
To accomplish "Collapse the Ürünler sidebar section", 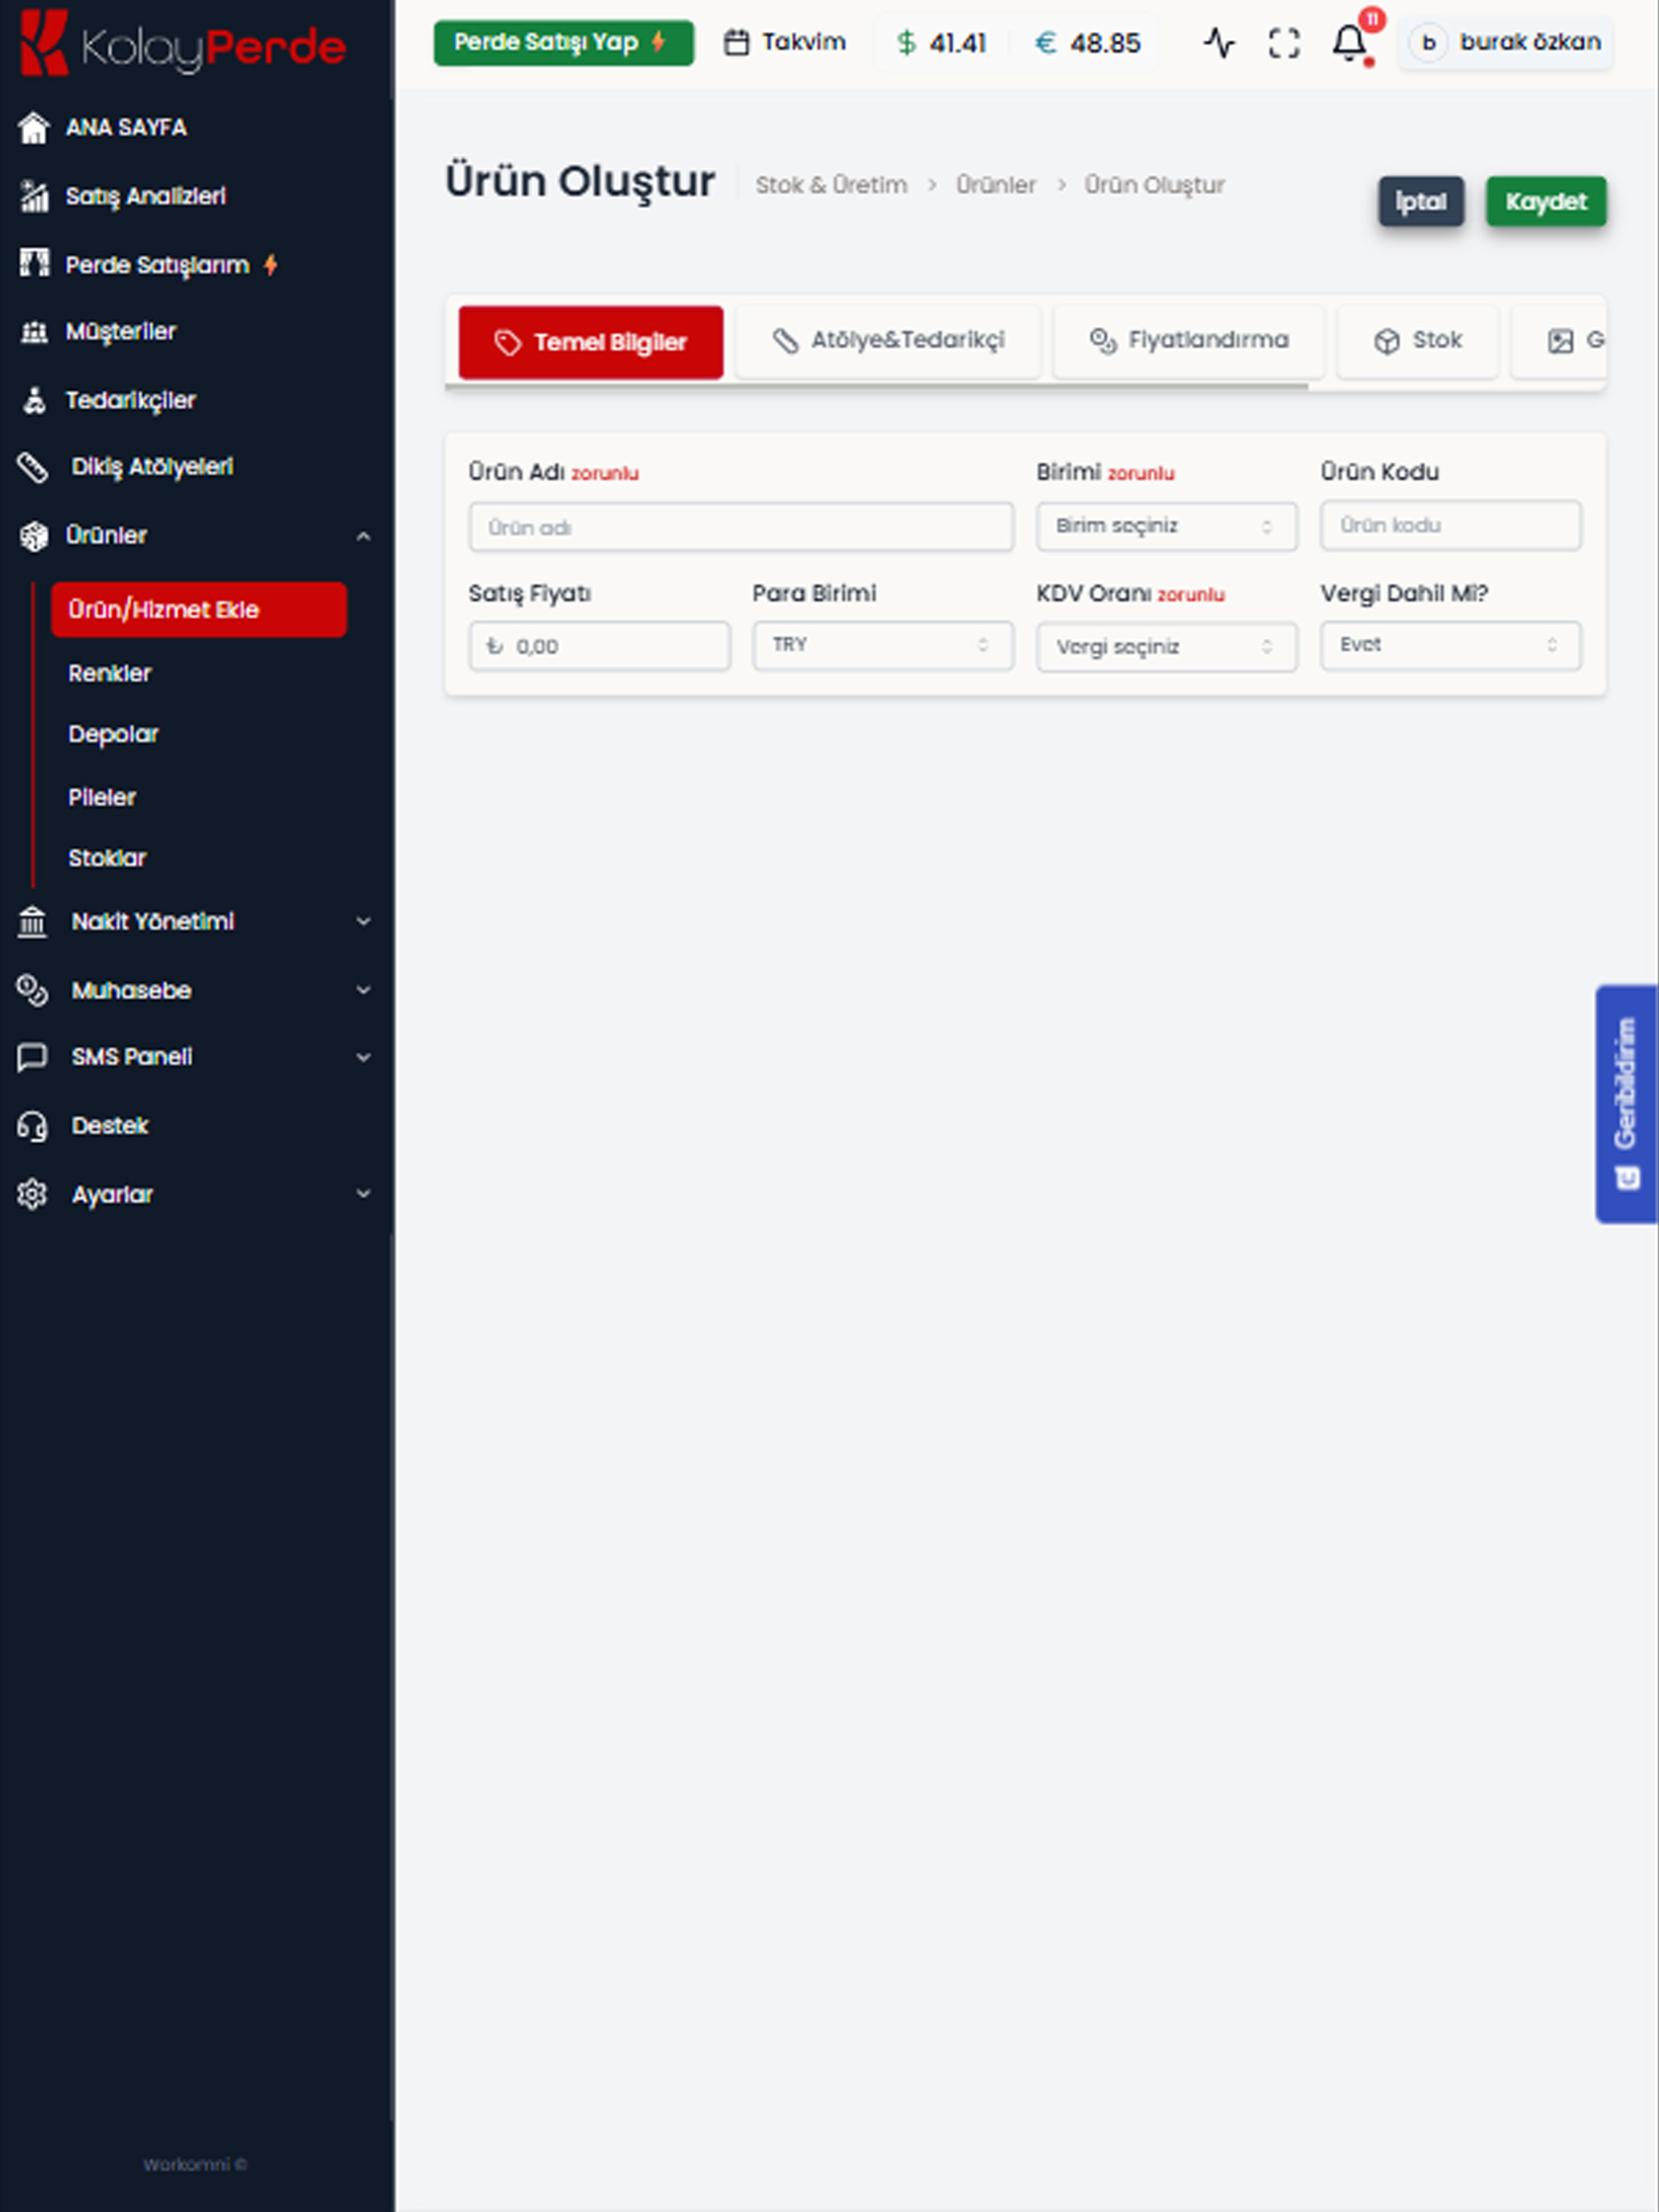I will point(195,536).
